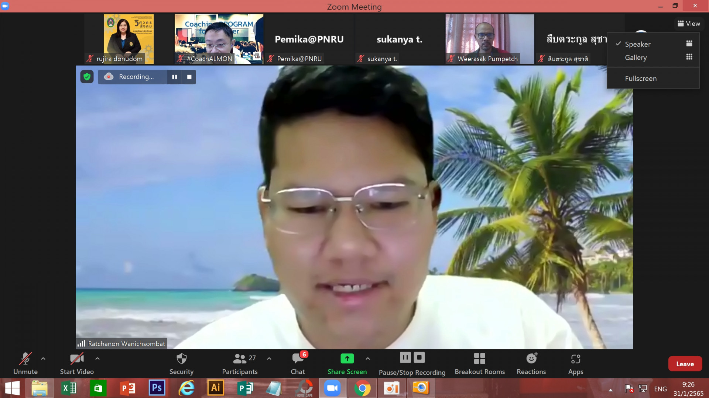This screenshot has width=709, height=398.
Task: Open the Windows Start menu
Action: point(13,388)
